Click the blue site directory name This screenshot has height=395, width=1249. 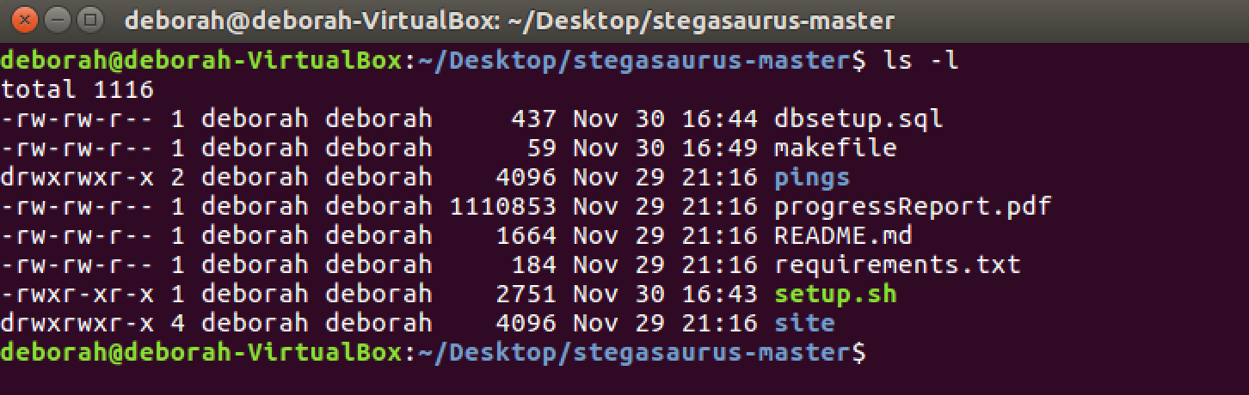[804, 323]
